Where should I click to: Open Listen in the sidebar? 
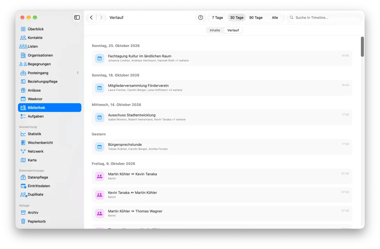click(x=49, y=47)
